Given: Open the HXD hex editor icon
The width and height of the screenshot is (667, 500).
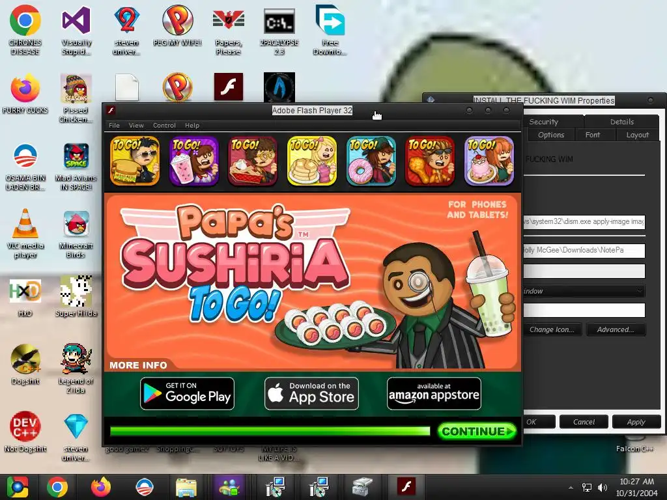Looking at the screenshot, I should point(25,297).
